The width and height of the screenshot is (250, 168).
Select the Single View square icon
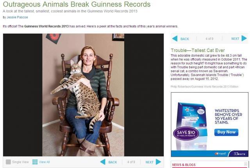[x=8, y=162]
